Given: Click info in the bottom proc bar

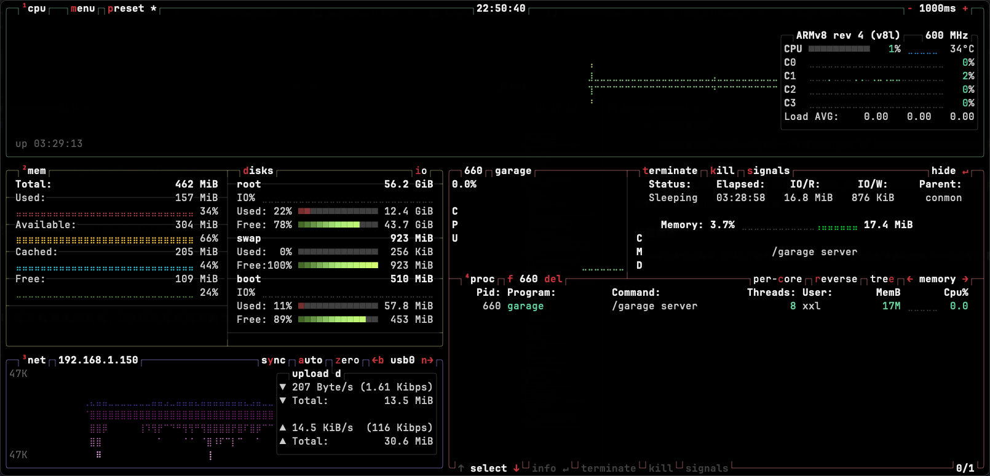Looking at the screenshot, I should coord(544,469).
